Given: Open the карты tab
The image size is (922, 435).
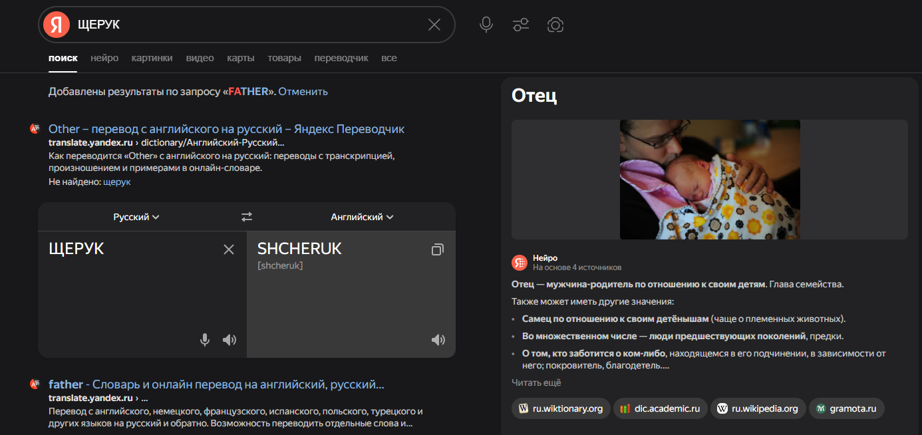Looking at the screenshot, I should (241, 58).
